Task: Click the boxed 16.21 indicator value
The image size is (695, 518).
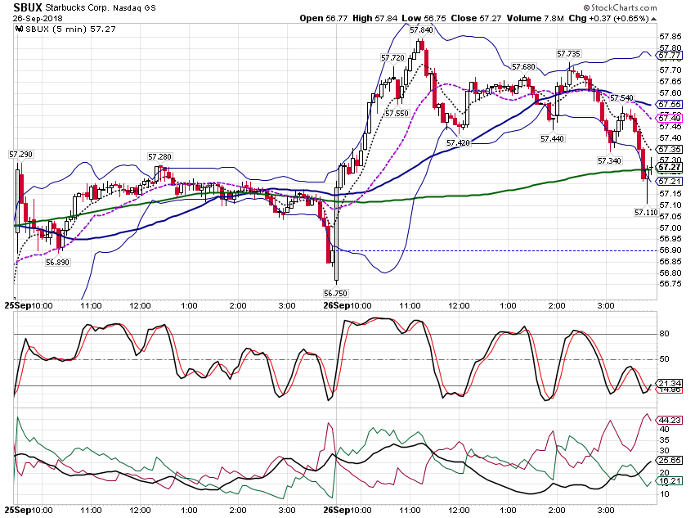Action: click(670, 480)
